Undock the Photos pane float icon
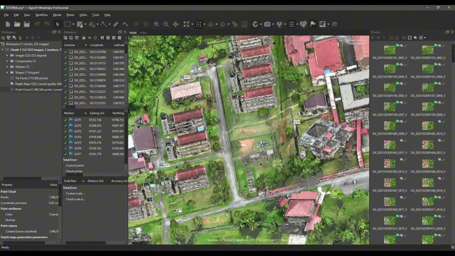The image size is (455, 256). coord(447,32)
